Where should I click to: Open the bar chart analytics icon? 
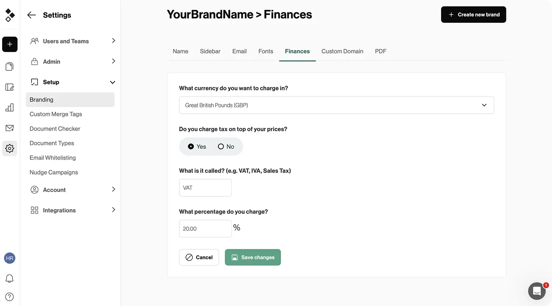click(x=10, y=107)
